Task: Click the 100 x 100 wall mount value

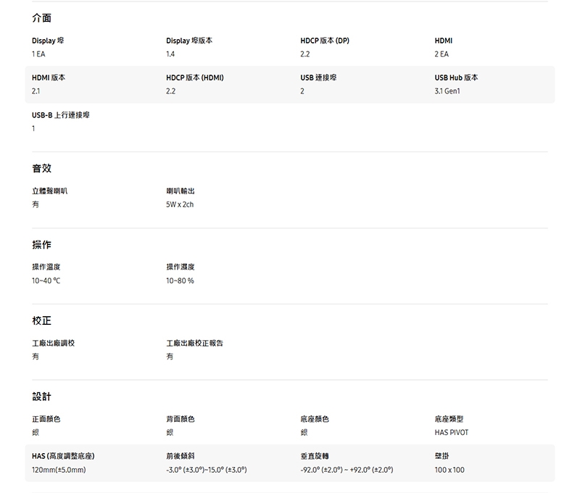Action: pyautogui.click(x=449, y=470)
